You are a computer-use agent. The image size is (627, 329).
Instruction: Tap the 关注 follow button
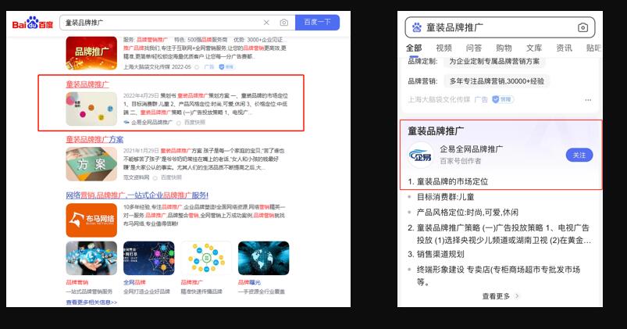tap(579, 155)
